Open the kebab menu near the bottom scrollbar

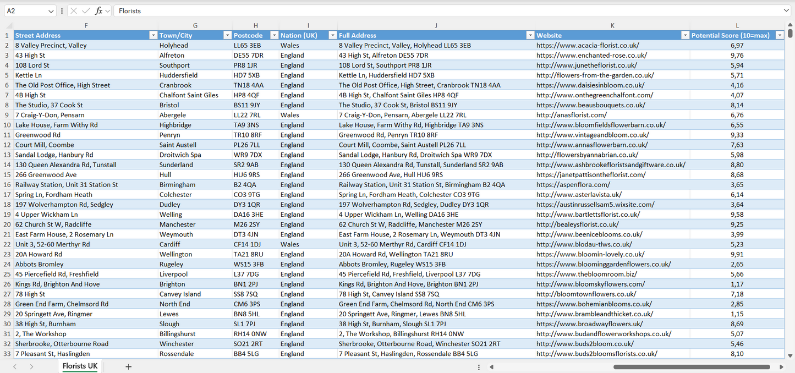479,366
